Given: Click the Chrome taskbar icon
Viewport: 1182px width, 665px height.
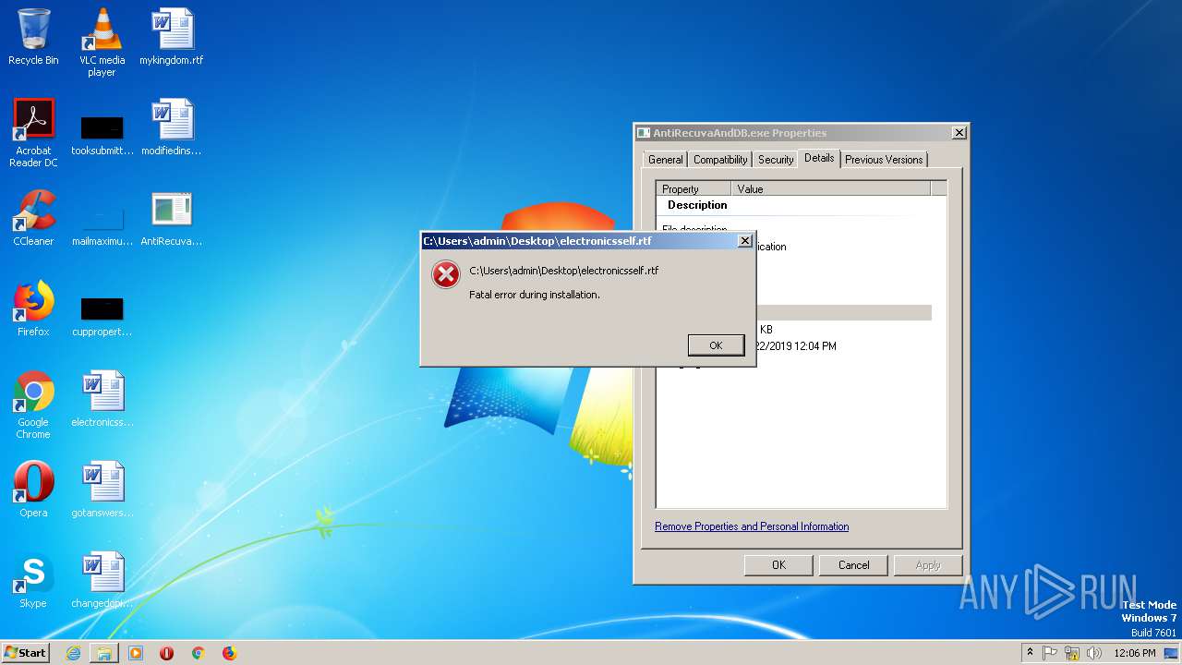Looking at the screenshot, I should point(198,653).
